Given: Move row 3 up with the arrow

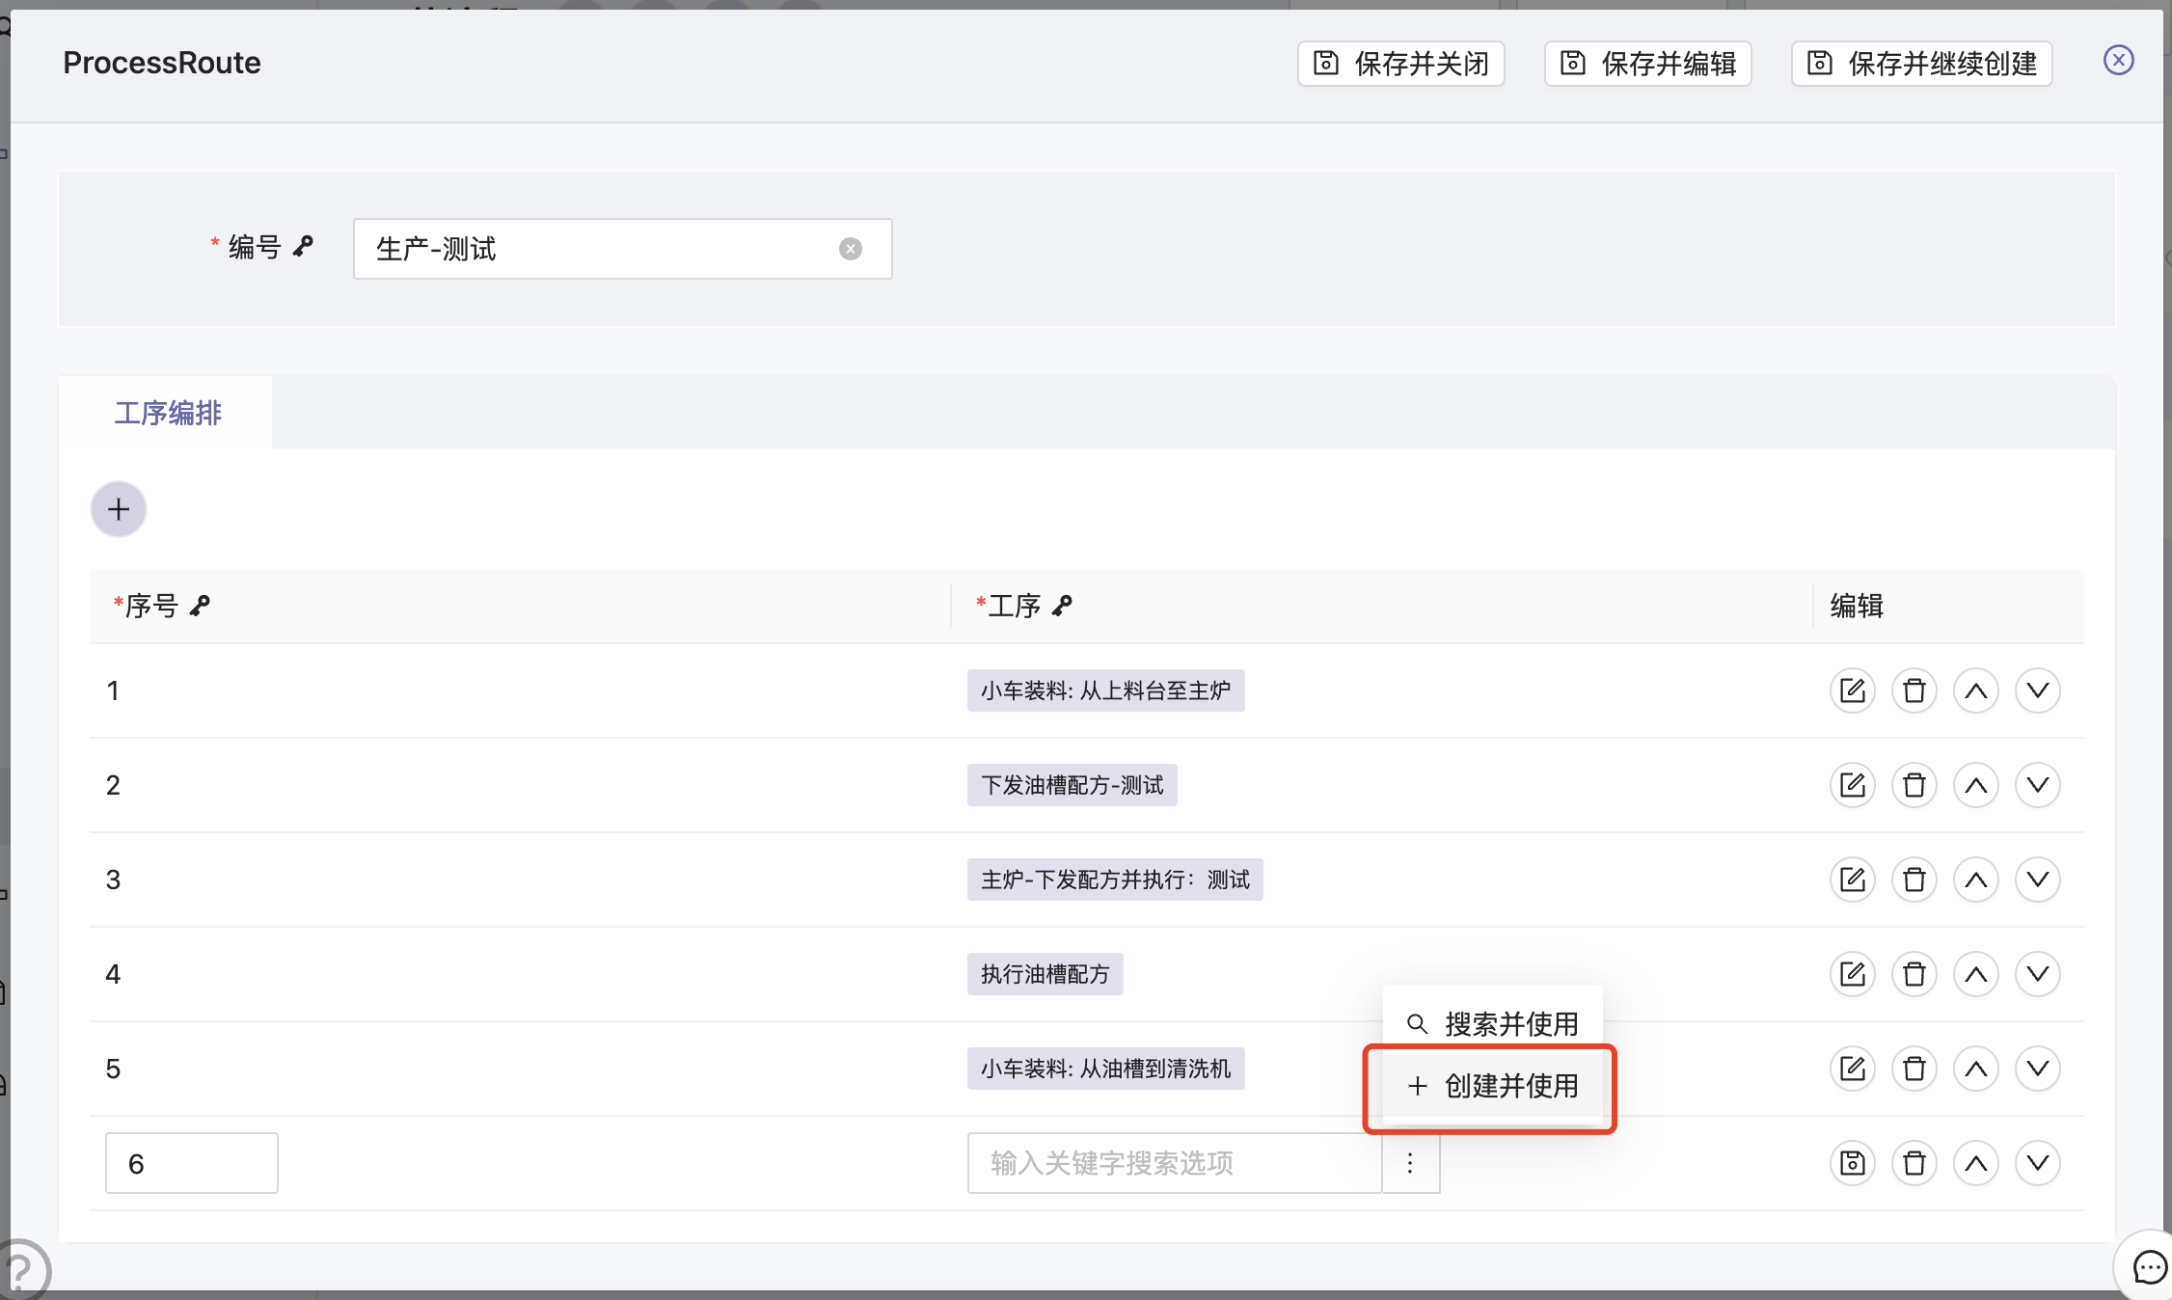Looking at the screenshot, I should [x=1975, y=880].
